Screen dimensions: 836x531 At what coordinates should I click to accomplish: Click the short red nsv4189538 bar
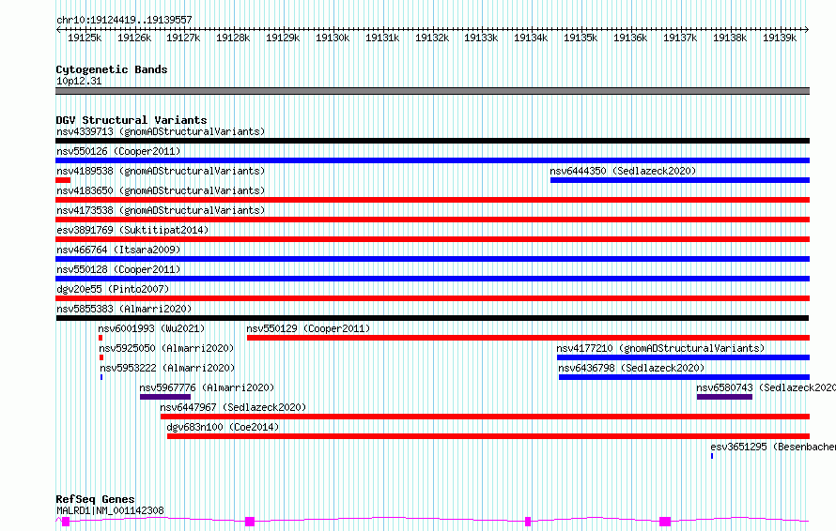tap(63, 180)
